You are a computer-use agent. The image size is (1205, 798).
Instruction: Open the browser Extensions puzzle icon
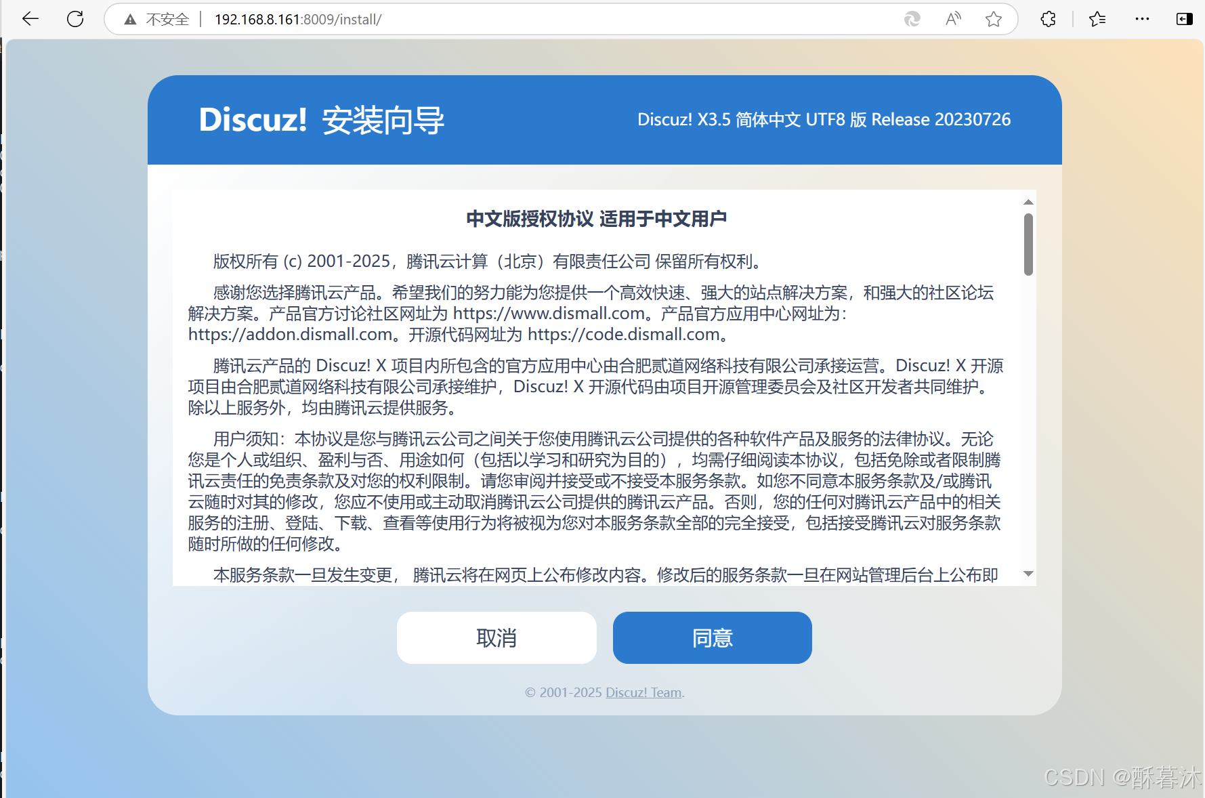point(1048,19)
